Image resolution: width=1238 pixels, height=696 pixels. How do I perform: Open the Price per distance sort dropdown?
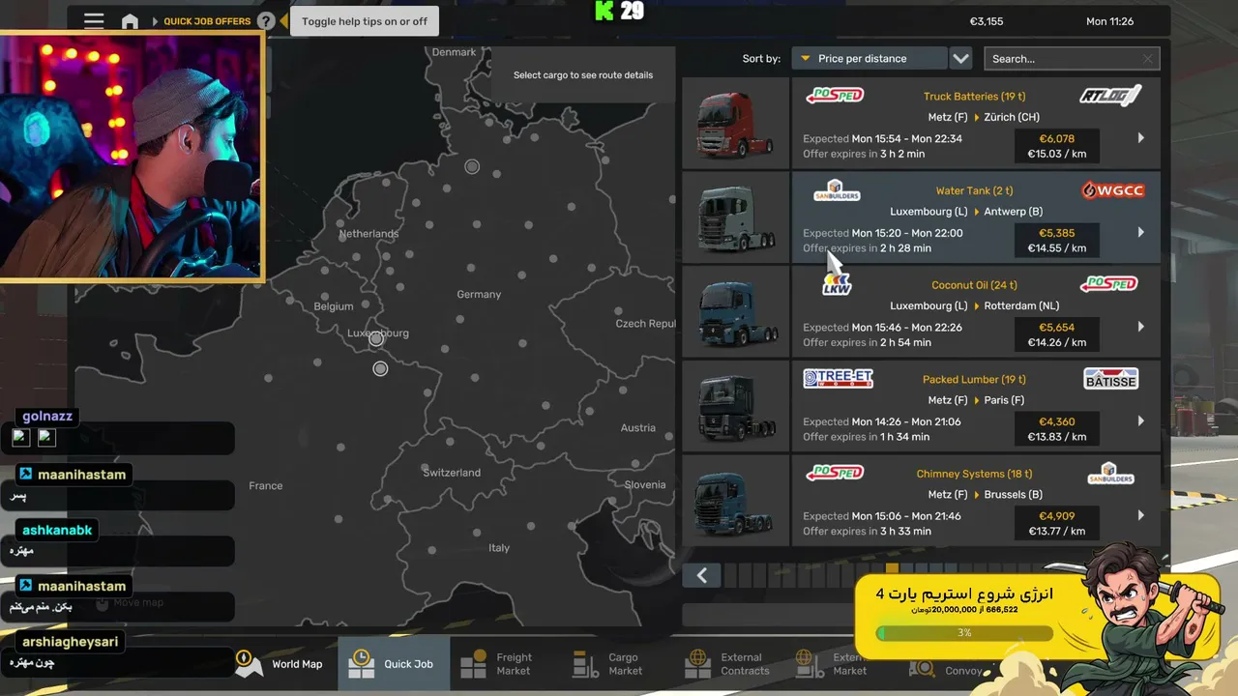[x=869, y=59]
